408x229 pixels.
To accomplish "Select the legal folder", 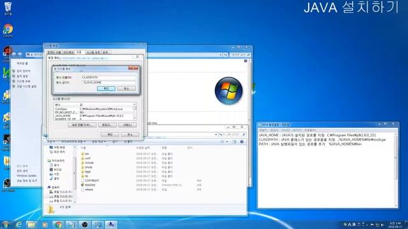I will tap(86, 172).
